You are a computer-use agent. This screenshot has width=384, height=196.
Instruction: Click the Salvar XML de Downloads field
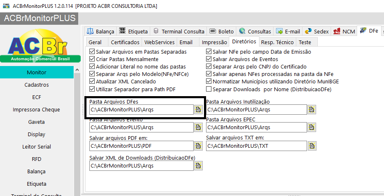(x=142, y=166)
